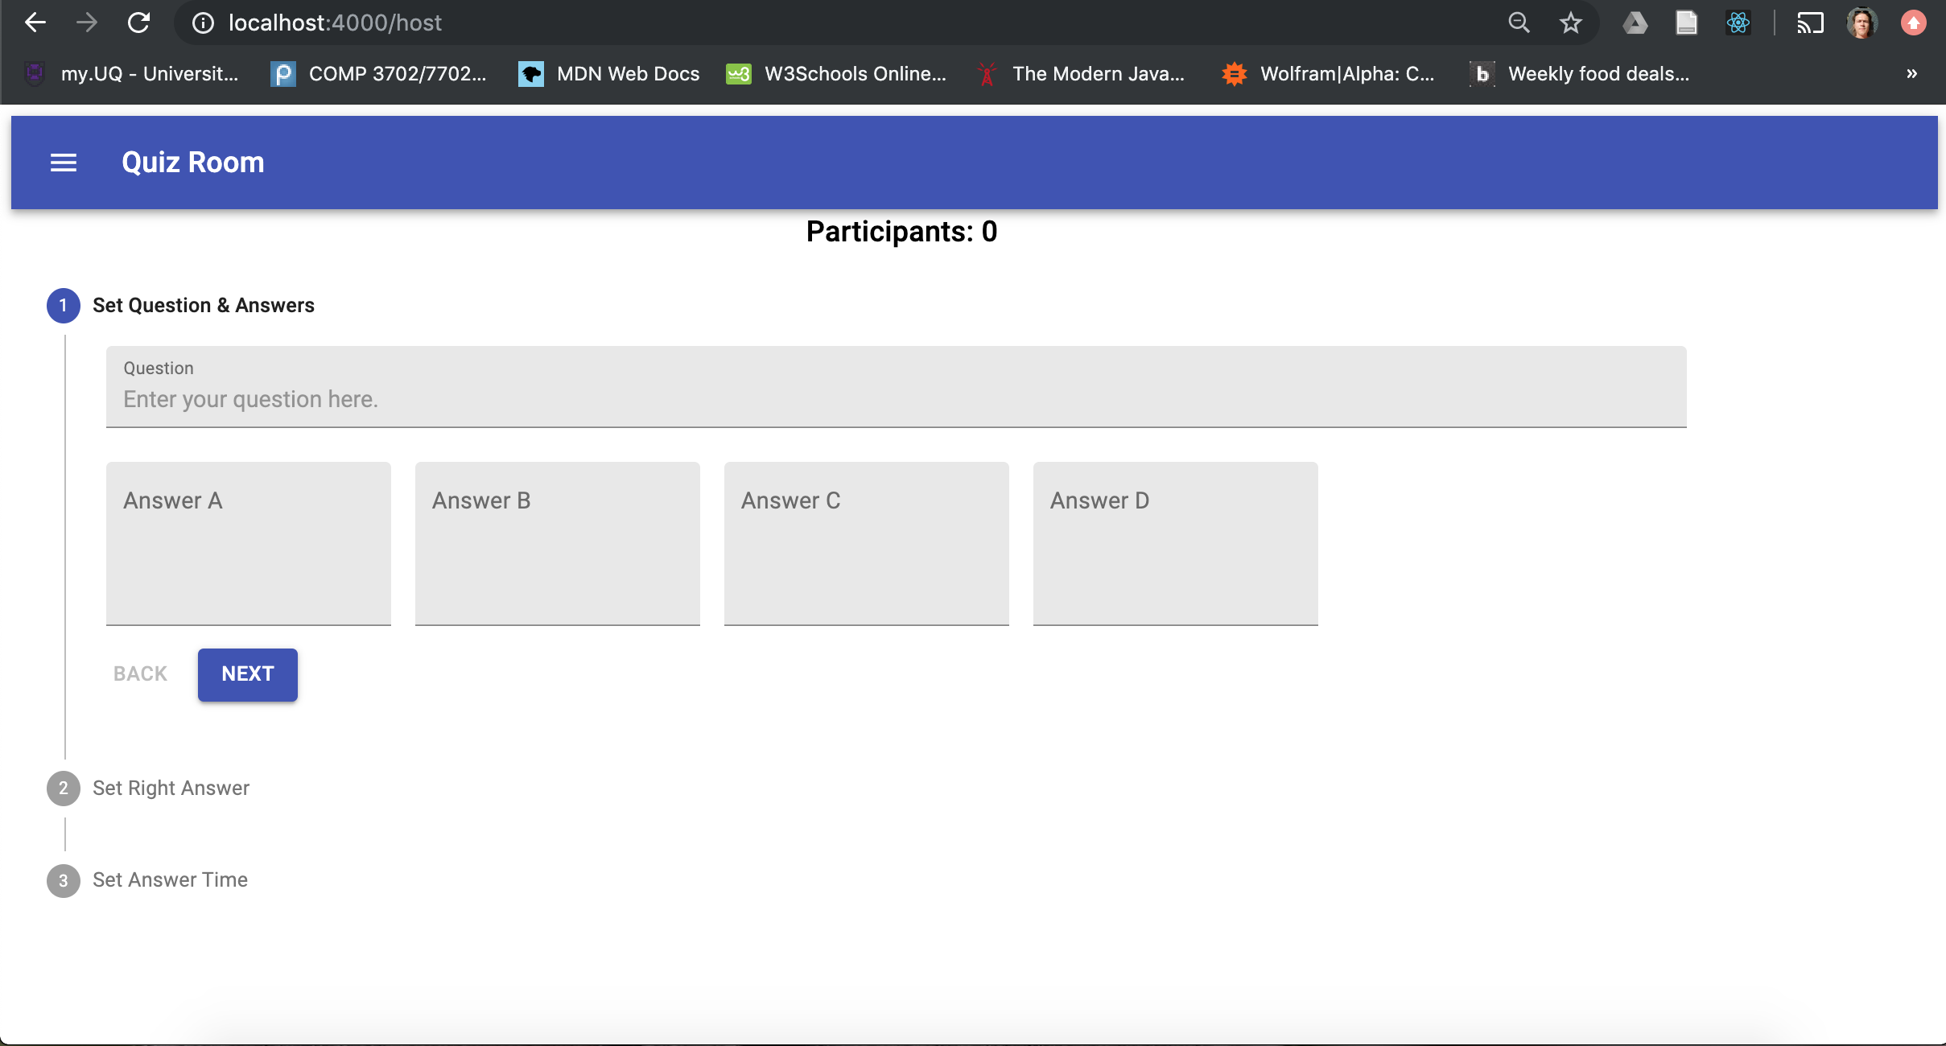
Task: Open the Wolfram|Alpha bookmark
Action: tap(1329, 74)
